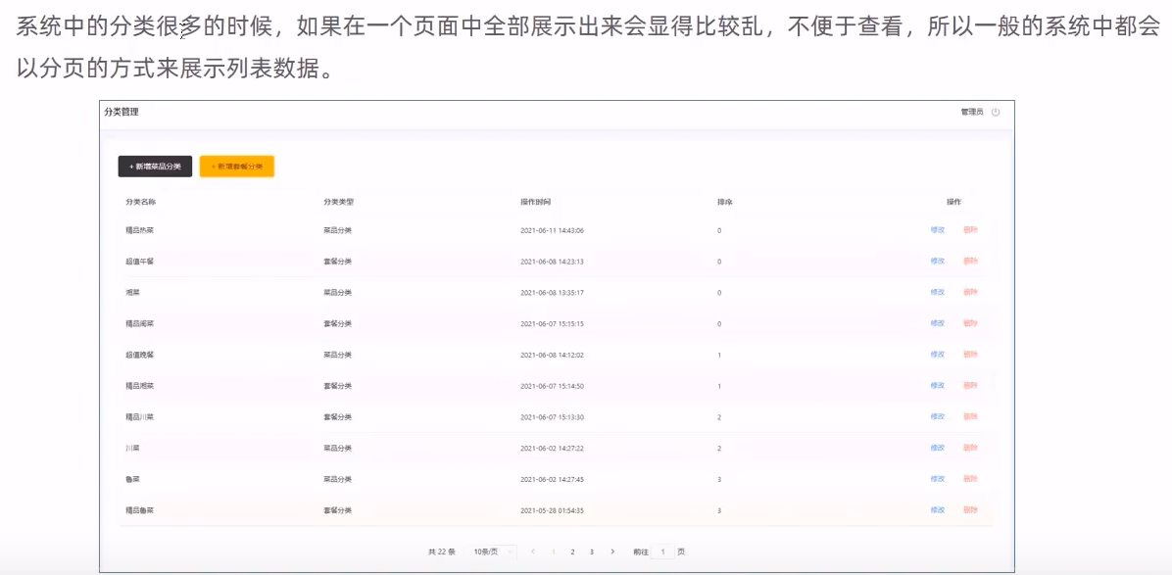Select page 2 in the pagination bar
The width and height of the screenshot is (1172, 575).
(x=572, y=551)
